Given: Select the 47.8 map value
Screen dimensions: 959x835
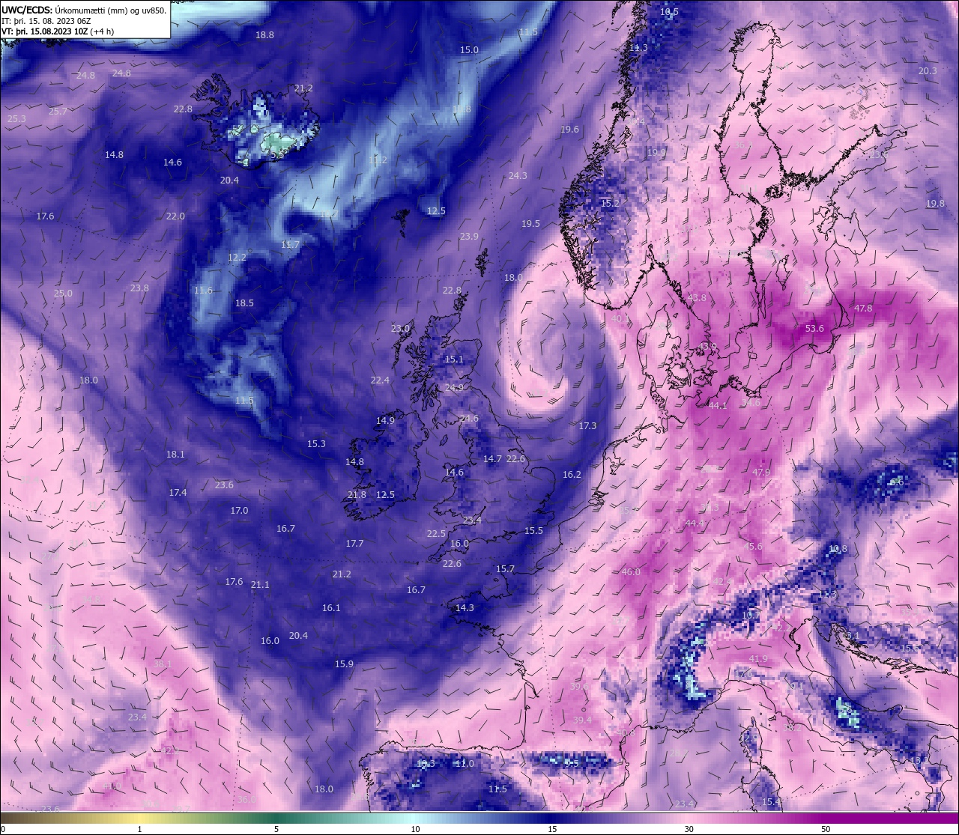Looking at the screenshot, I should pos(863,309).
